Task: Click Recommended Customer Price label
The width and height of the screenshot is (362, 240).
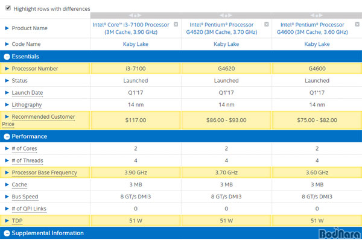Action: [39, 120]
